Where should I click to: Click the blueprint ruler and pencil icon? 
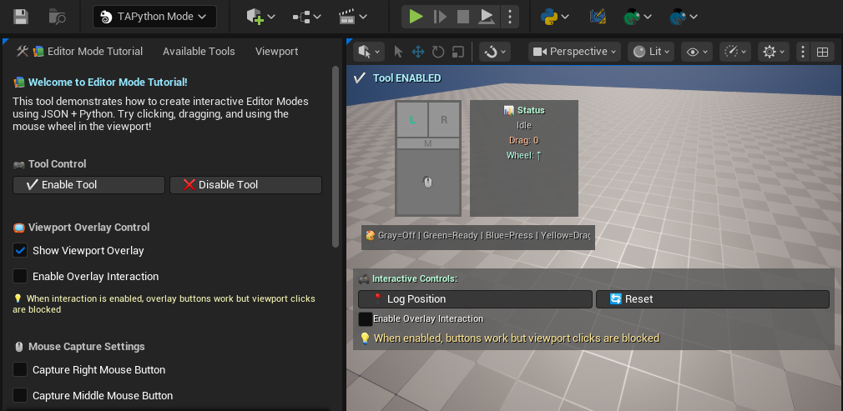click(x=598, y=17)
